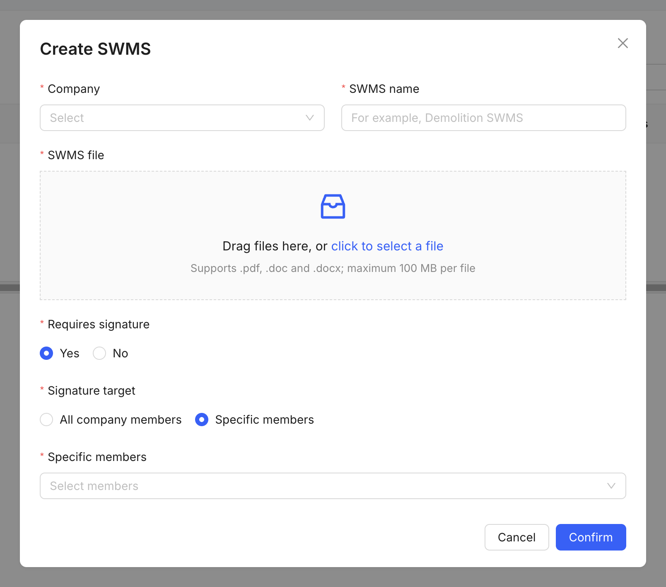Cancel the SWMS creation
Viewport: 666px width, 587px height.
click(516, 537)
